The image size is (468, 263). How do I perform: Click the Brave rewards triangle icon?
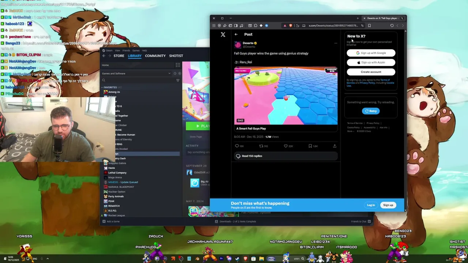click(285, 26)
